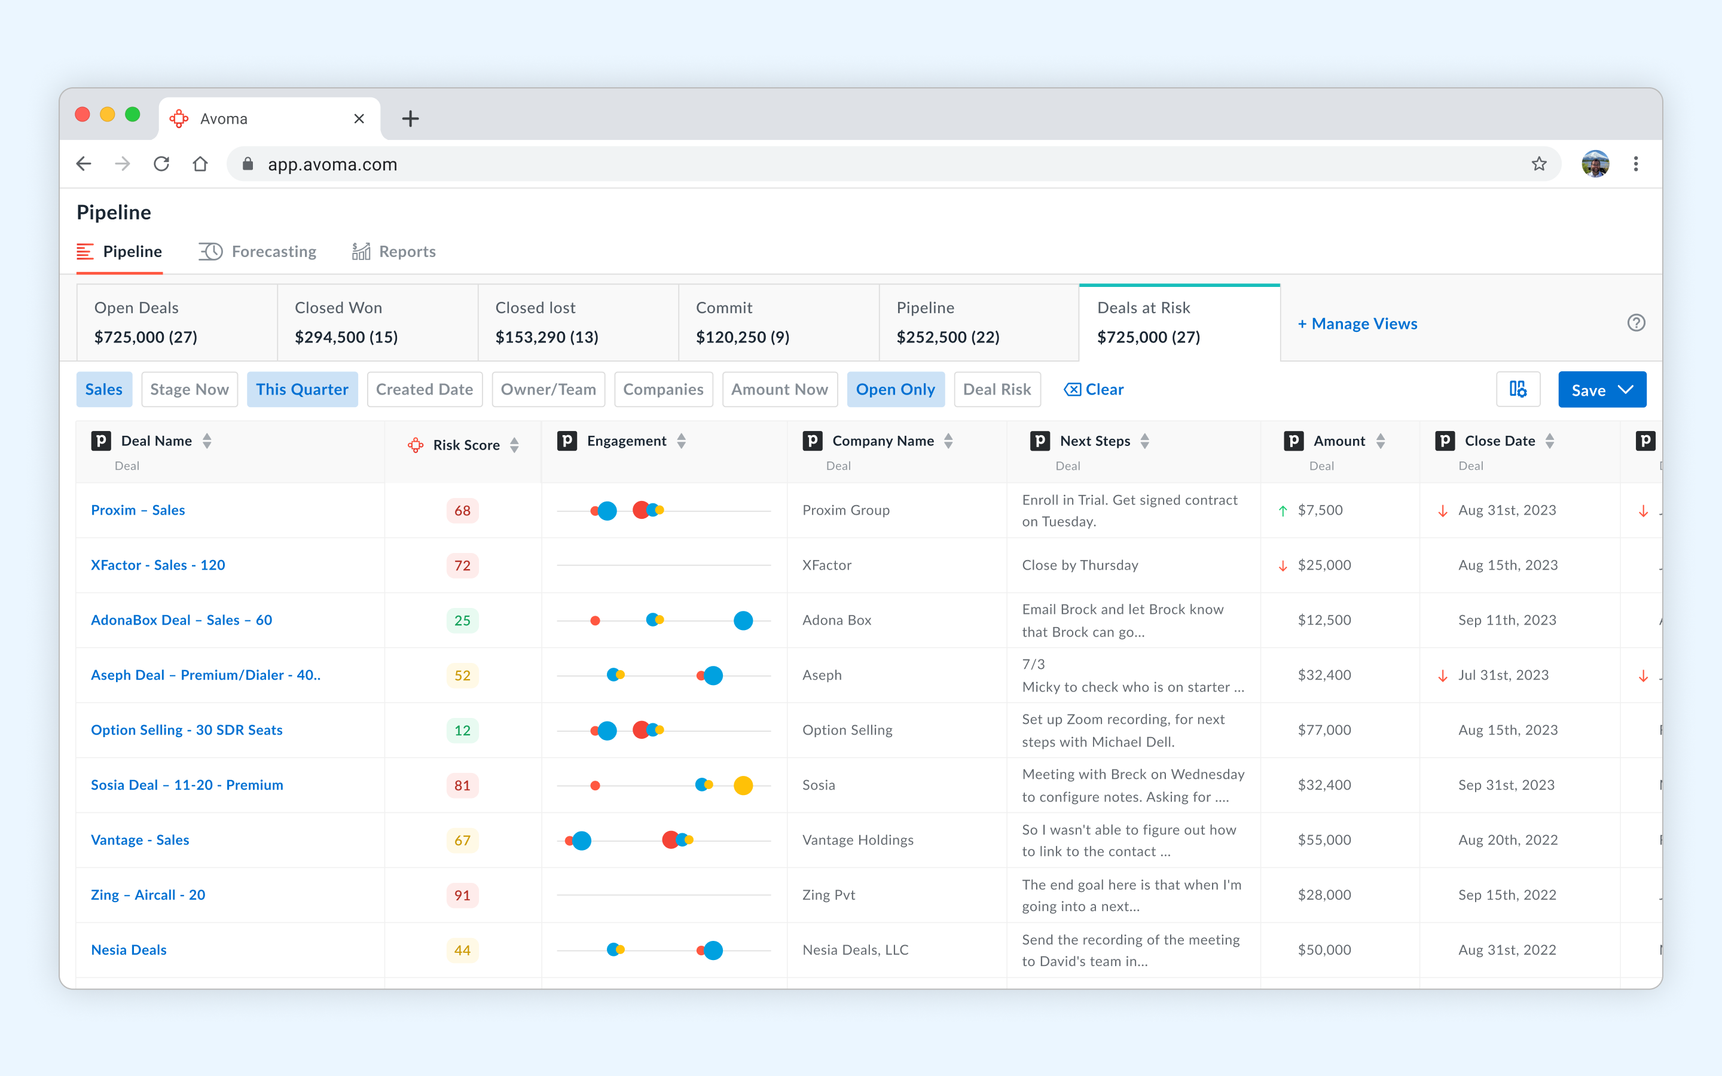Select the Pipeline $252,500 view
Image resolution: width=1722 pixels, height=1076 pixels.
click(x=980, y=322)
